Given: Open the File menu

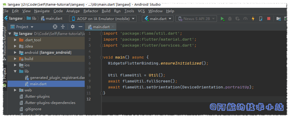Looking at the screenshot, I should click(6, 11).
